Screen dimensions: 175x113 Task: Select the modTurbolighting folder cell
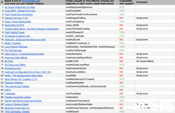pyautogui.click(x=92, y=22)
